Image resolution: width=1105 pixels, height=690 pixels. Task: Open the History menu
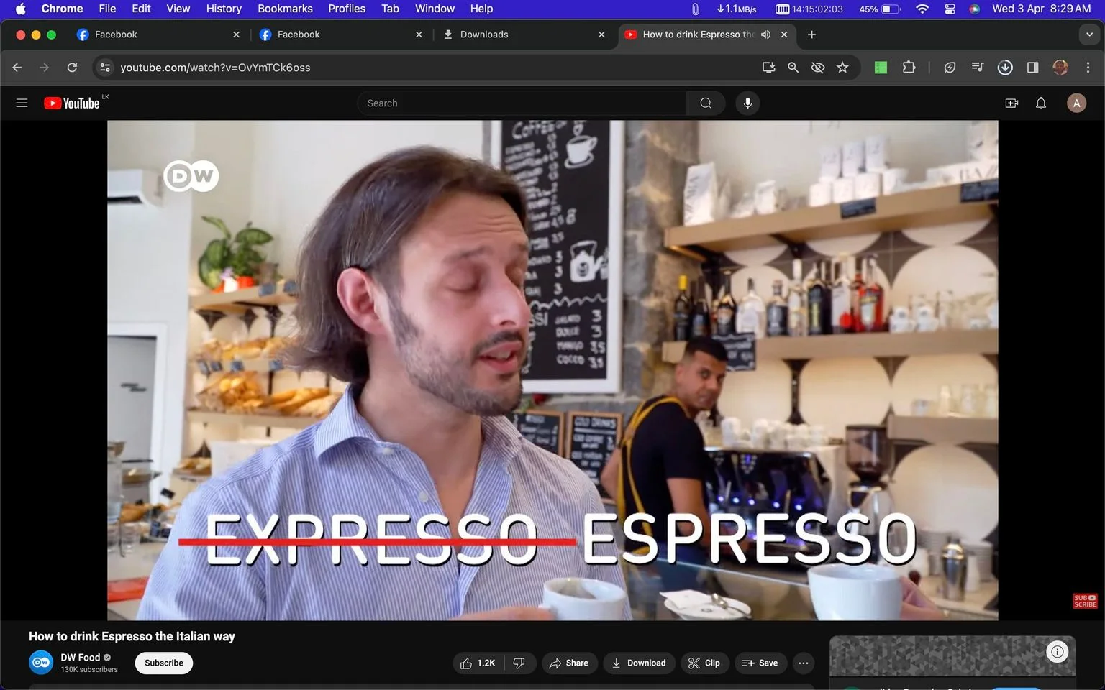pyautogui.click(x=224, y=9)
